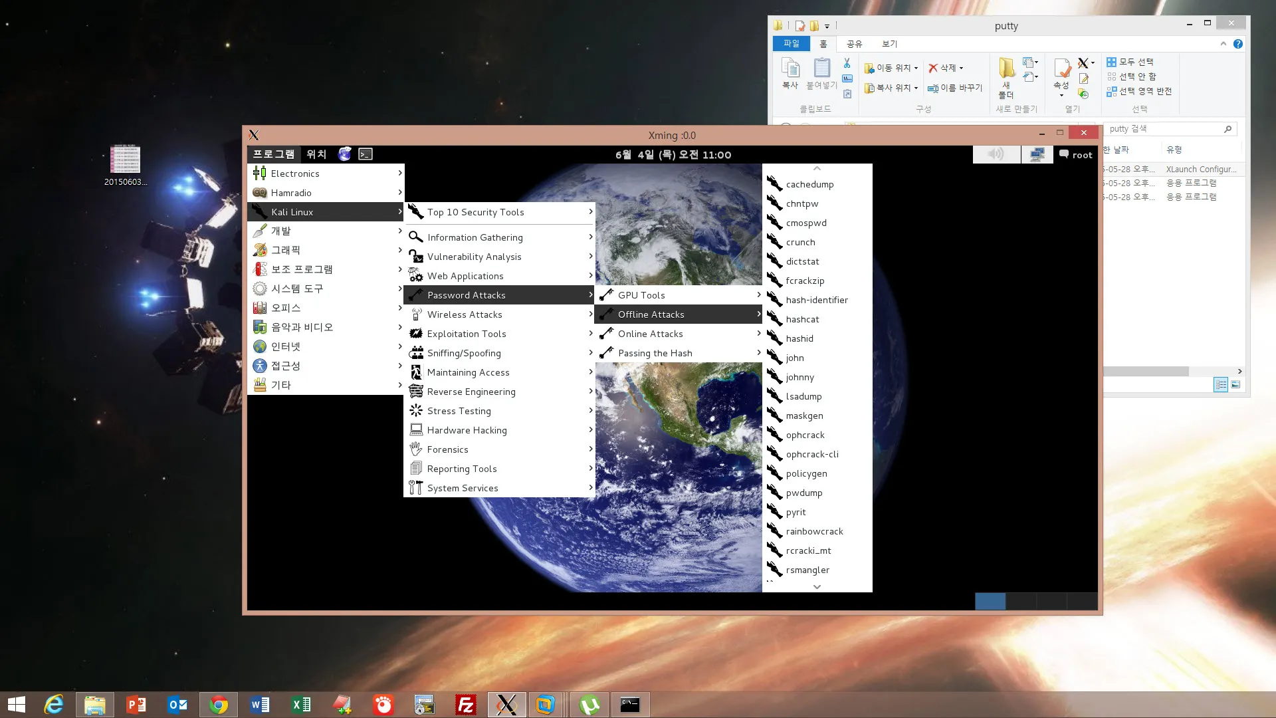This screenshot has width=1276, height=718.
Task: Open uTorrent from the taskbar
Action: (x=589, y=704)
